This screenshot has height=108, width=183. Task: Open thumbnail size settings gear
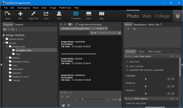pos(120,99)
